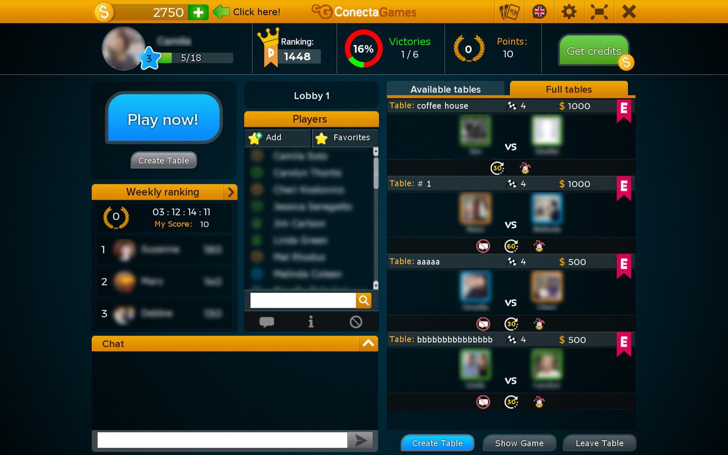Image resolution: width=728 pixels, height=455 pixels.
Task: Expand Weekly ranking chevron arrow
Action: pyautogui.click(x=230, y=191)
